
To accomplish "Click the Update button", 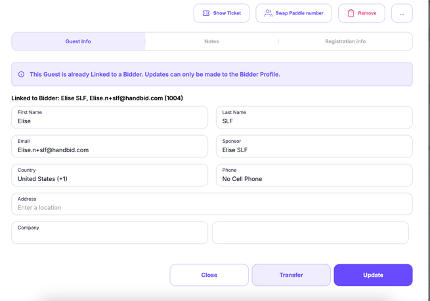I will pyautogui.click(x=373, y=275).
